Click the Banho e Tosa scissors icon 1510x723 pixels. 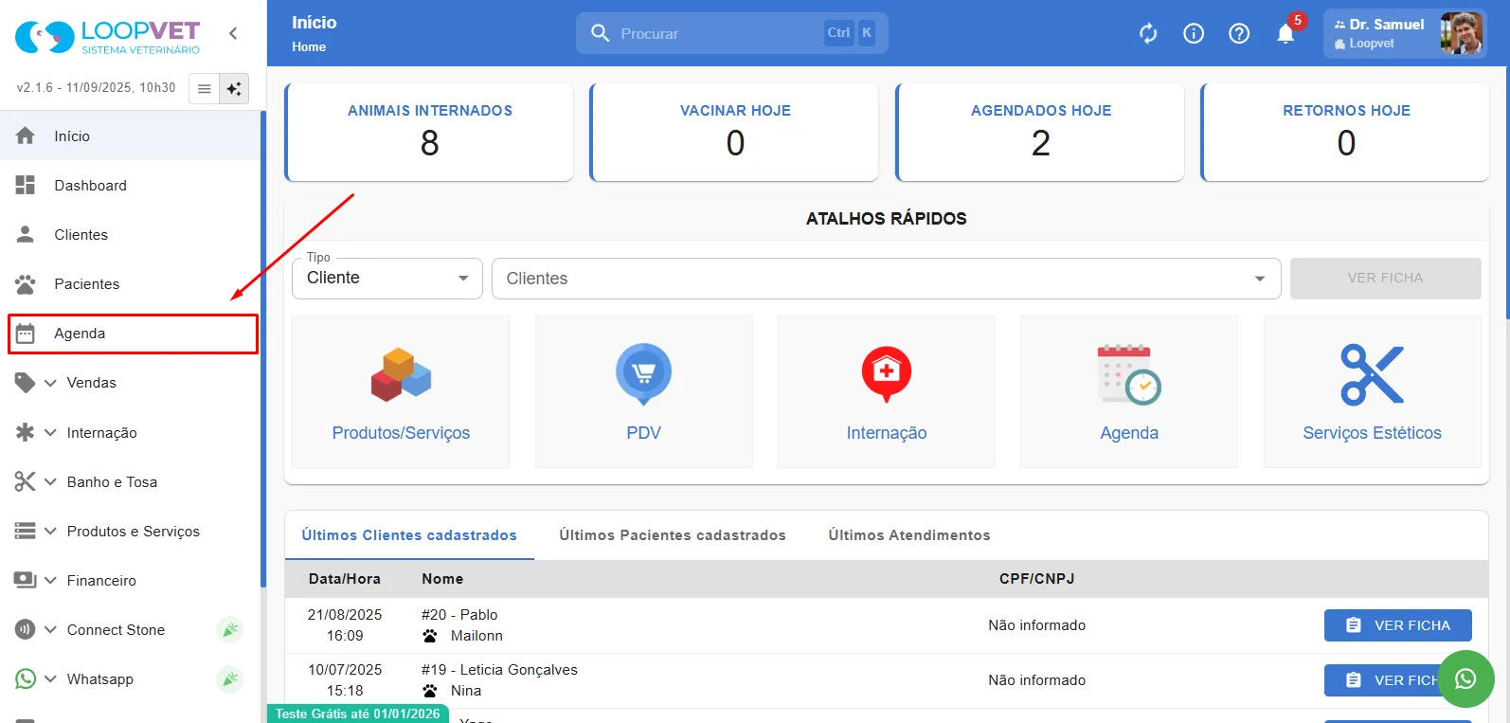coord(26,481)
